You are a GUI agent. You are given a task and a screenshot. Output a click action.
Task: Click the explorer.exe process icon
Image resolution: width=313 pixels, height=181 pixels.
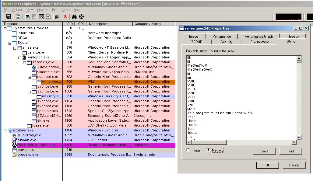tap(10, 131)
